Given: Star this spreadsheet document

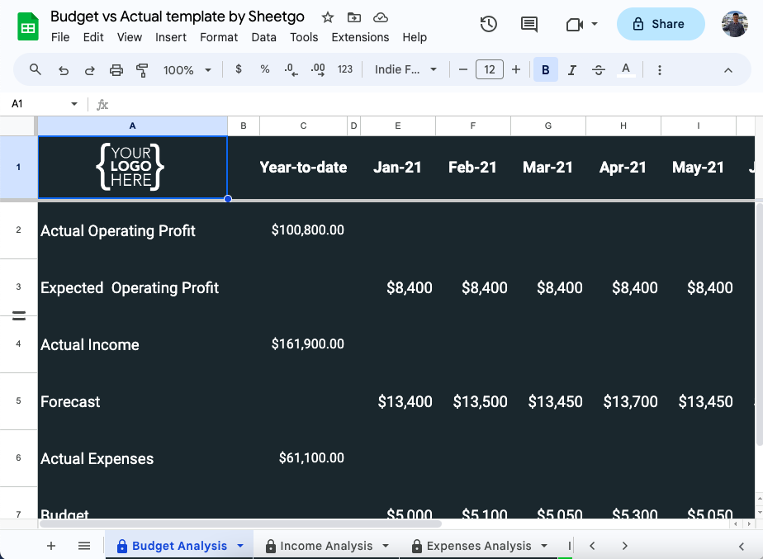Looking at the screenshot, I should coord(328,17).
